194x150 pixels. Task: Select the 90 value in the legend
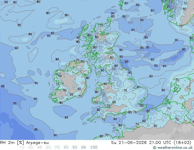click(66, 148)
